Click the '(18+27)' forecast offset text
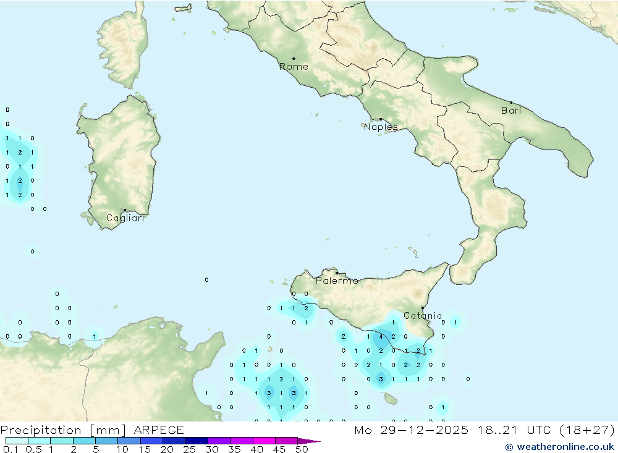 (587, 430)
